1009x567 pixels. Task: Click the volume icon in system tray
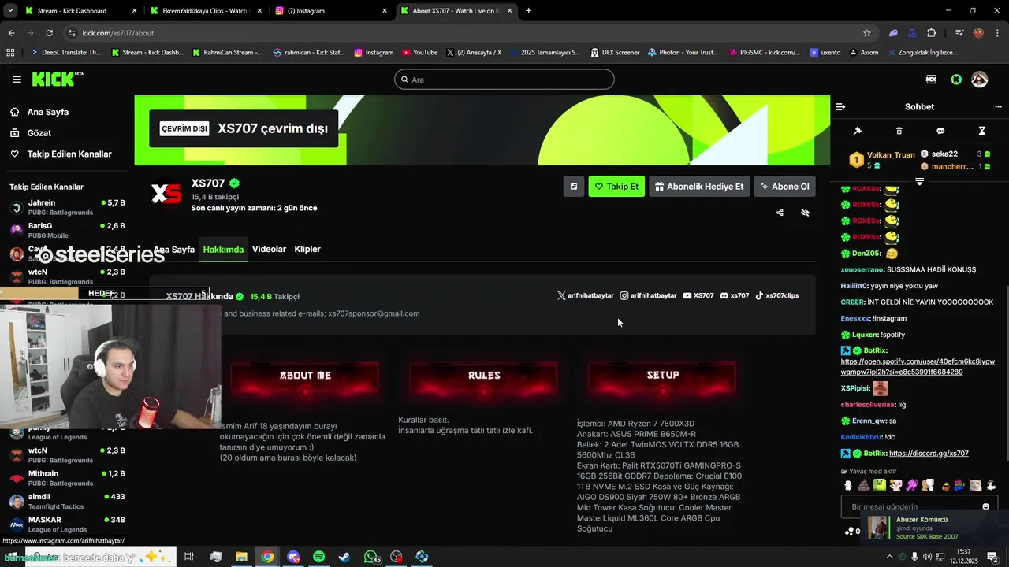[x=928, y=557]
